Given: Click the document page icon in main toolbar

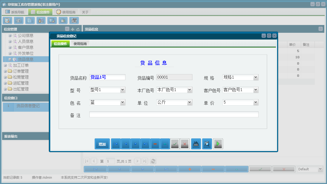Looking at the screenshot, I should [30, 21].
